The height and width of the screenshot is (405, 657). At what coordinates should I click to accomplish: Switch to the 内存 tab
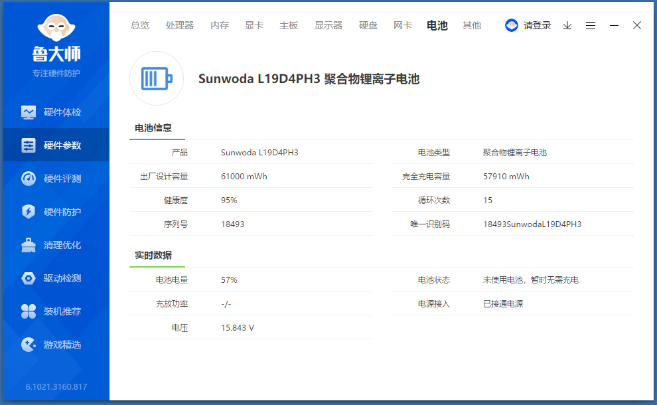click(220, 26)
